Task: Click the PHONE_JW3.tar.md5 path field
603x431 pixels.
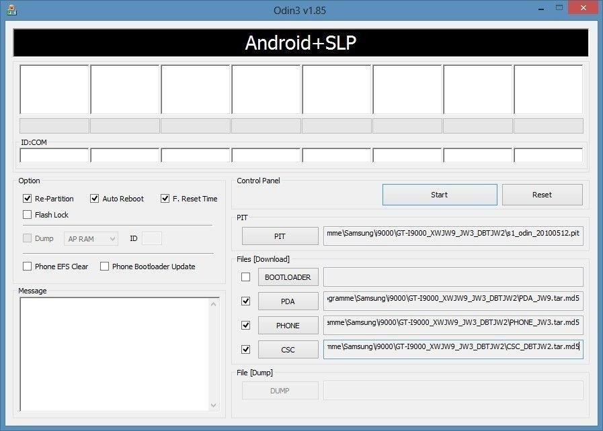Action: (453, 325)
